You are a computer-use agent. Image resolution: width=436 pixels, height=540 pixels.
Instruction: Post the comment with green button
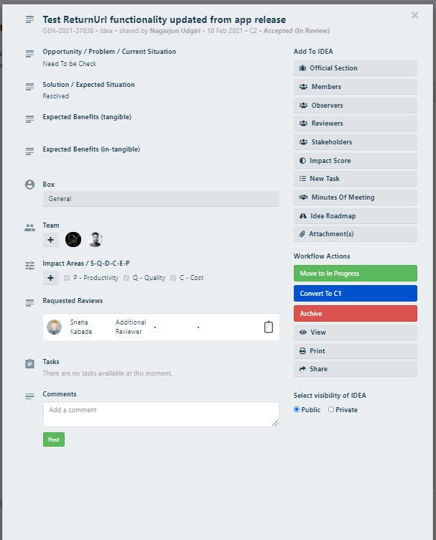pyautogui.click(x=54, y=439)
